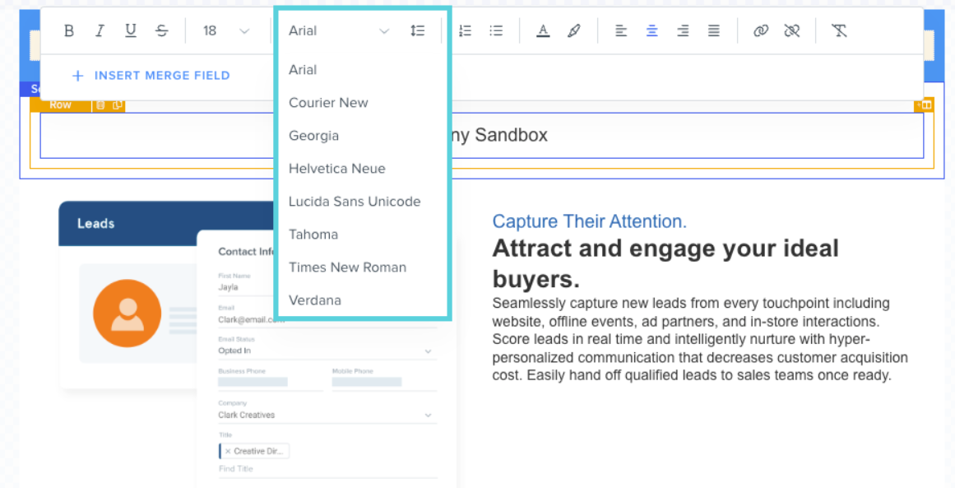
Task: Click the 'Seamlessly capture new leads' paragraph
Action: point(700,339)
